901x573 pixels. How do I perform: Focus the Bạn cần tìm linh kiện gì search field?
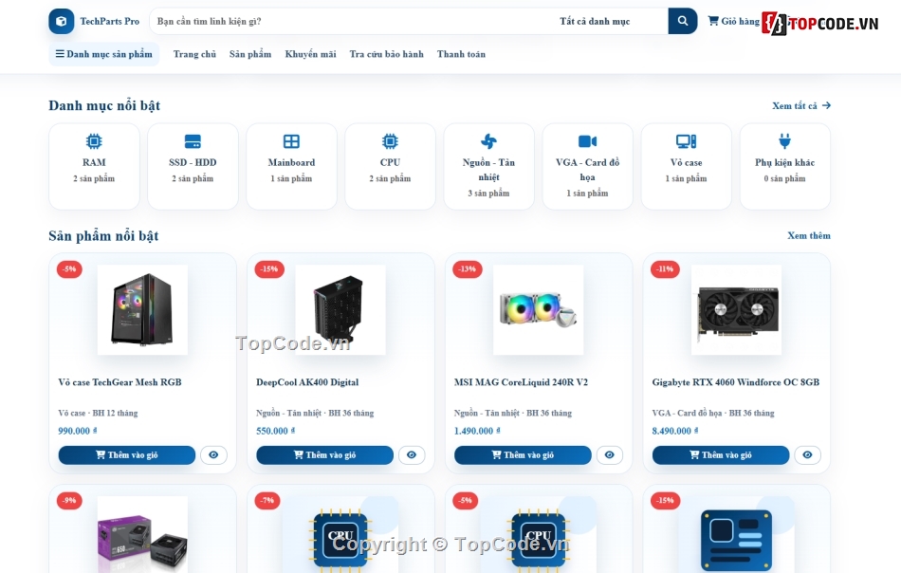point(351,21)
